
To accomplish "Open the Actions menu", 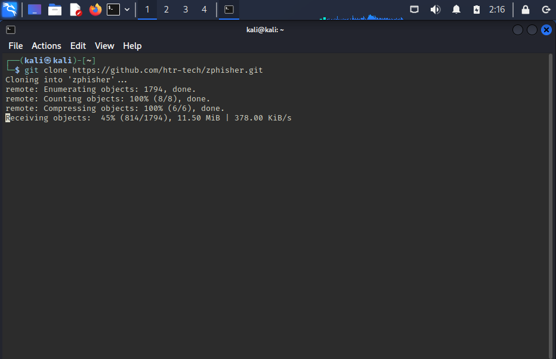I will coord(46,46).
